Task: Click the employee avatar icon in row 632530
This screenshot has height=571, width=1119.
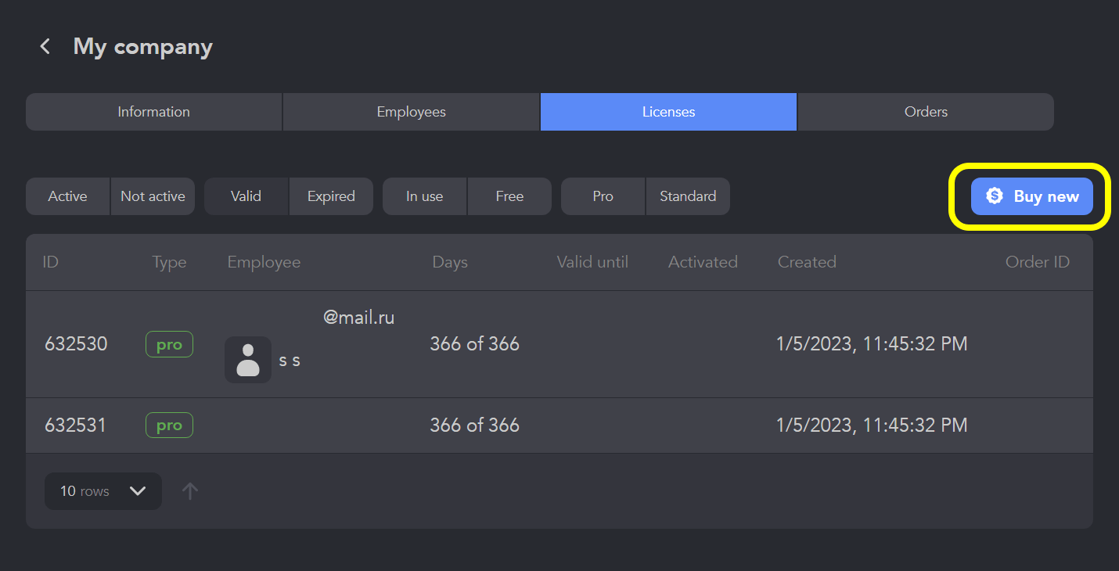Action: (x=248, y=360)
